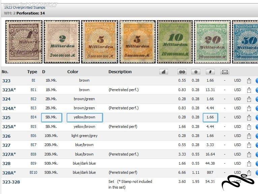The height and width of the screenshot is (194, 258).
Task: Click the highlighted 1.66 used price in row 325
Action: pyautogui.click(x=210, y=117)
